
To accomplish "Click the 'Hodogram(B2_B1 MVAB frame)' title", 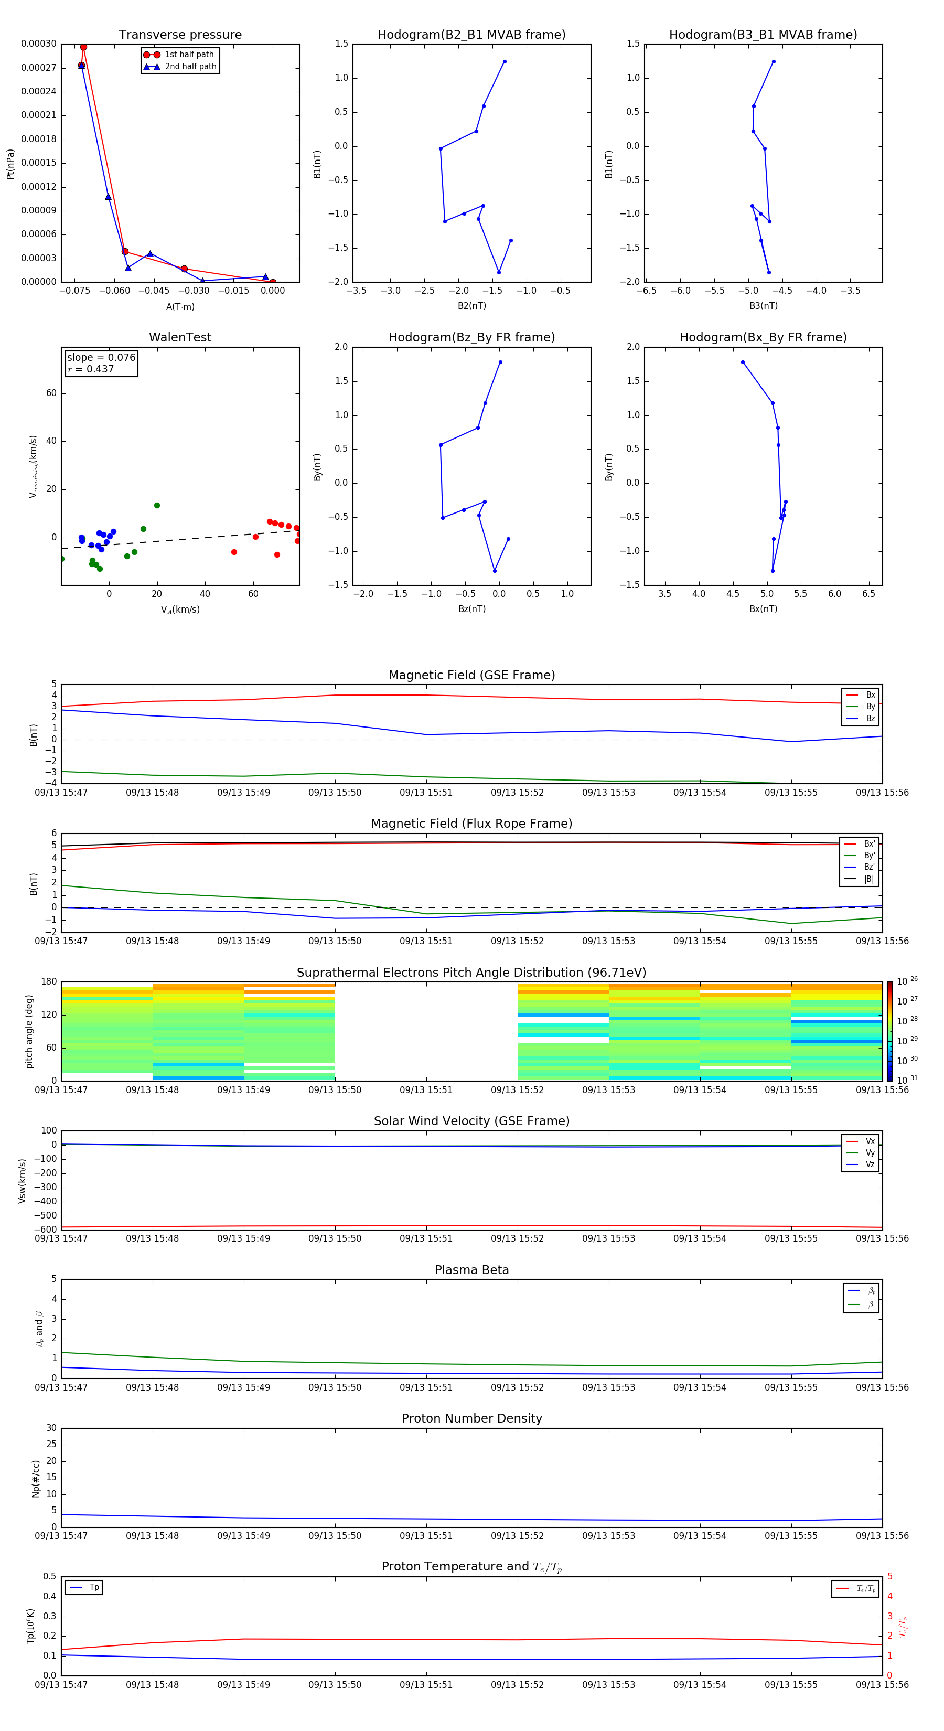I will 471,35.
